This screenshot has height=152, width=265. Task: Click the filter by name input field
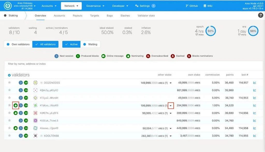click(x=134, y=66)
